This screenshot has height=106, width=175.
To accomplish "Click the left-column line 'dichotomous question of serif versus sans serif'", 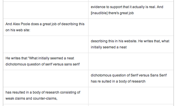I will (43, 64).
